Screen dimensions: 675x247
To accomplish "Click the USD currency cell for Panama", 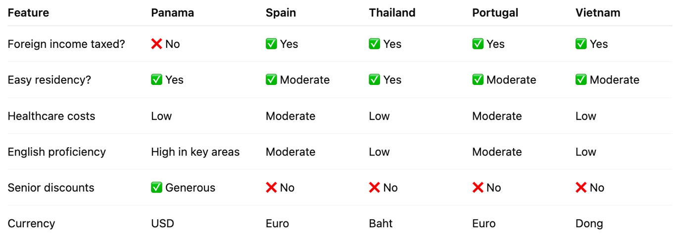I will click(x=163, y=223).
